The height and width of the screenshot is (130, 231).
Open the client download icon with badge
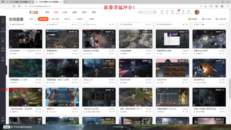178,12
